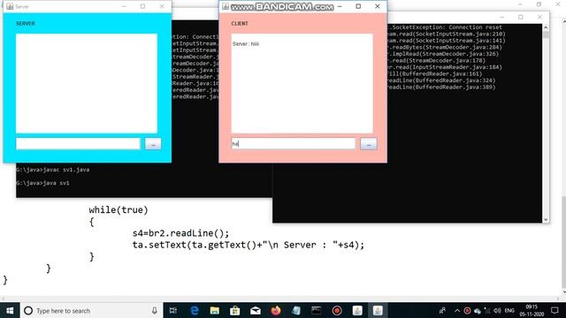This screenshot has width=566, height=318.
Task: Click inside the Server chat text area
Action: point(87,83)
